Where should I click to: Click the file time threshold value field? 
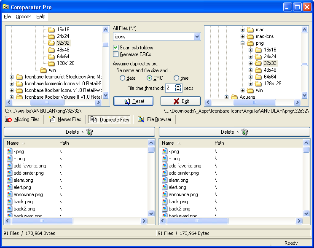(x=170, y=88)
